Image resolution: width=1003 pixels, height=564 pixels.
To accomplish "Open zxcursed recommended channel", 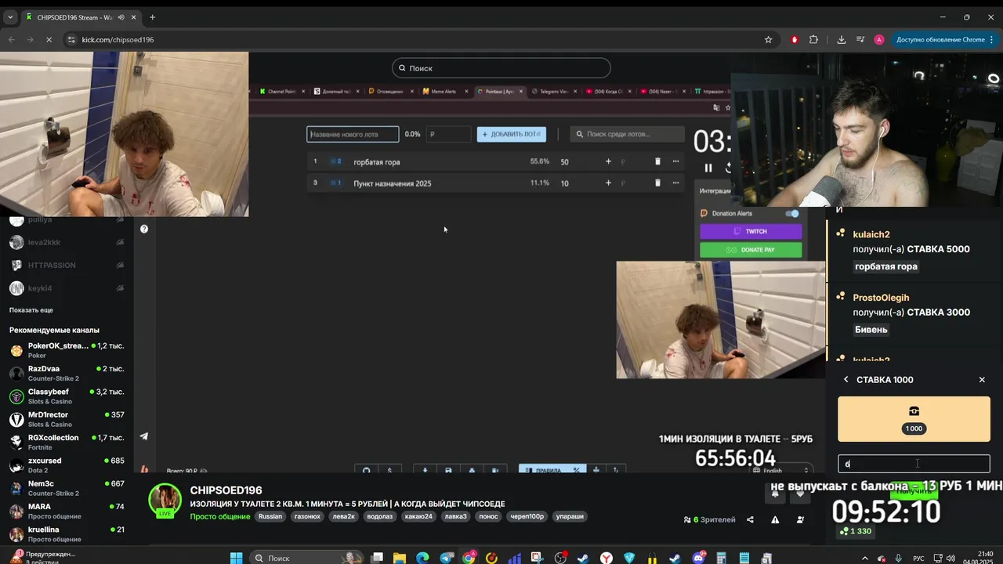I will [67, 465].
